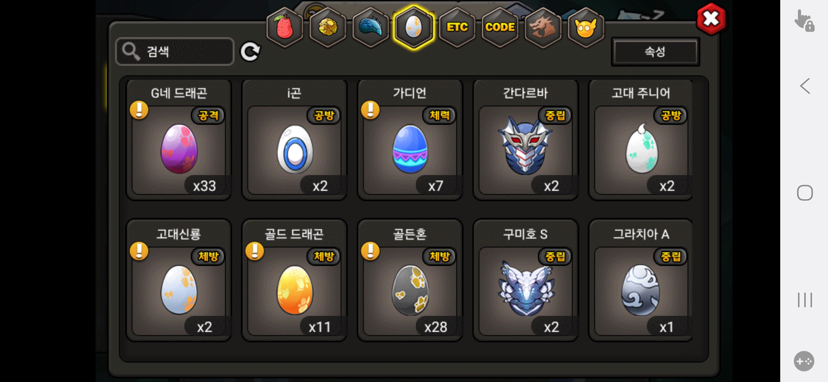
Task: Open the brown dragon head category
Action: tap(543, 27)
